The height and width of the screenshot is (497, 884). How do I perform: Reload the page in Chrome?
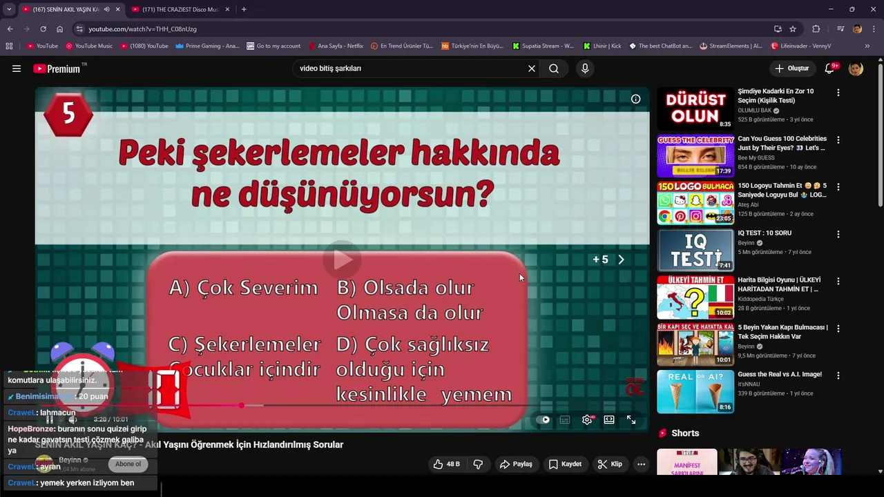(x=43, y=29)
